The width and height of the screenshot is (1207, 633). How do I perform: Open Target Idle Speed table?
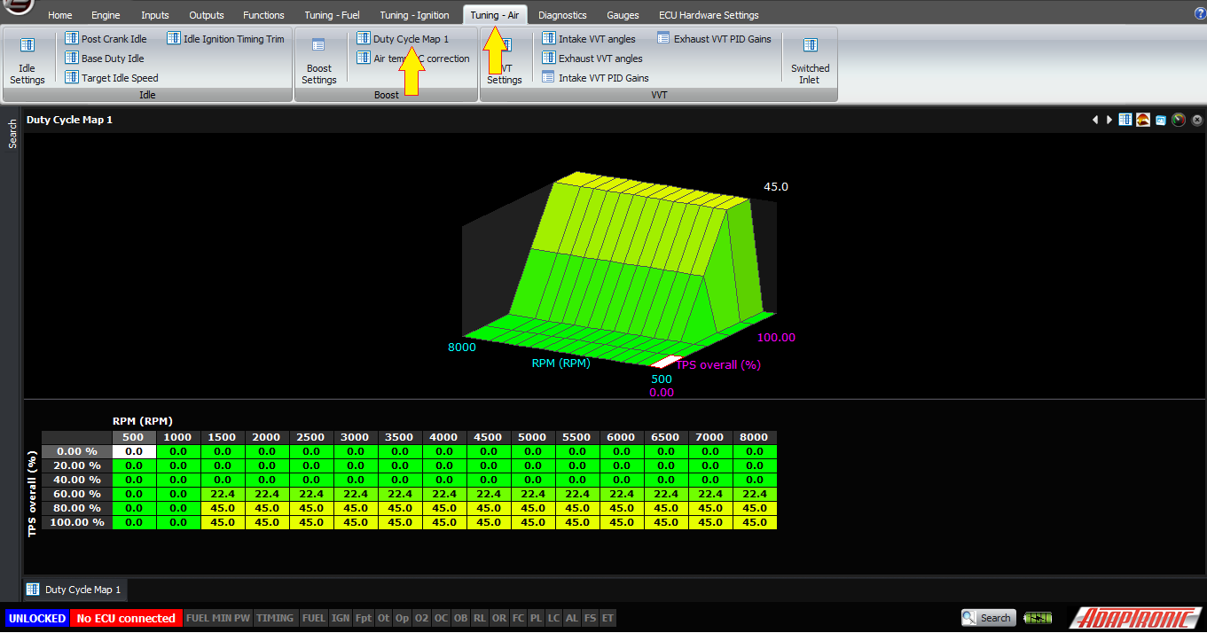(111, 78)
